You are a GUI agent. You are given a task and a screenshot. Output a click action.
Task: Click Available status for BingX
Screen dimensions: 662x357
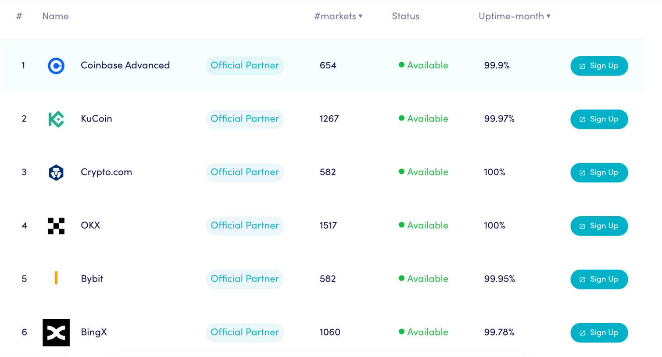423,332
